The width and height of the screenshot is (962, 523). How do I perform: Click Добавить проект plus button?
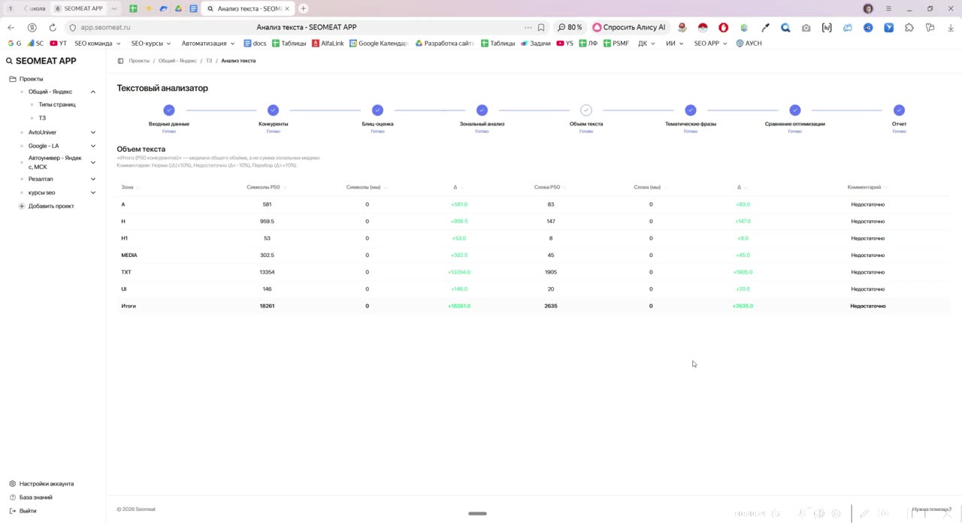point(22,206)
